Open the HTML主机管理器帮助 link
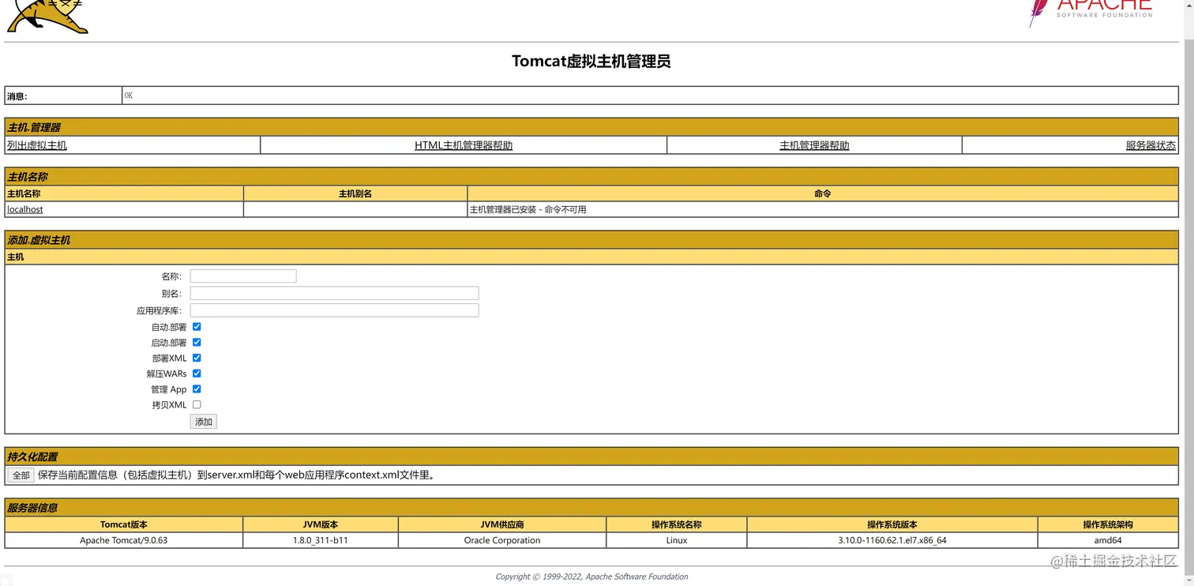Screen dimensions: 1194x586 (x=464, y=145)
